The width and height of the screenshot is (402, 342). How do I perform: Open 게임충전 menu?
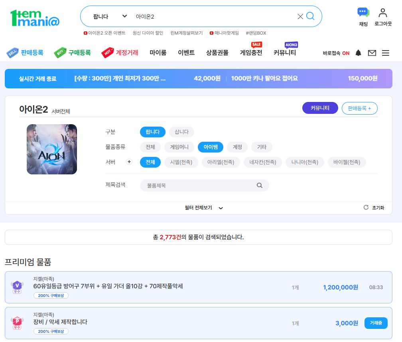tap(251, 53)
